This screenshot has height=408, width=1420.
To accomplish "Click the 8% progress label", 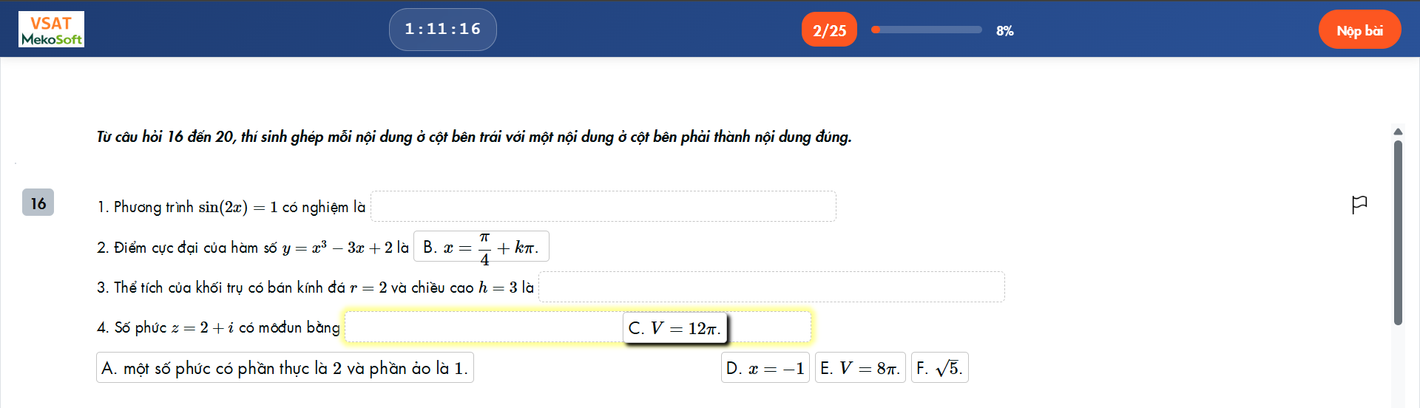I will pyautogui.click(x=1004, y=31).
